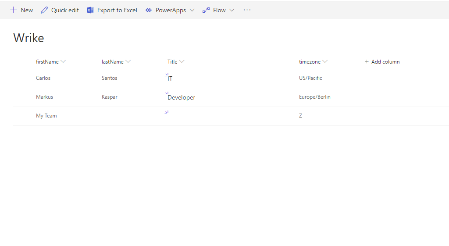Image resolution: width=449 pixels, height=246 pixels.
Task: Expand the PowerApps dropdown chevron
Action: coord(192,10)
